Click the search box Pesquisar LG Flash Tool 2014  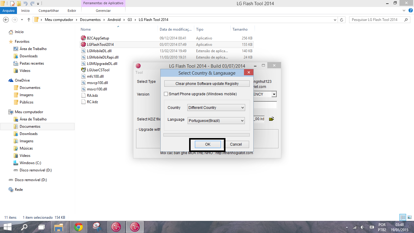coord(379,20)
